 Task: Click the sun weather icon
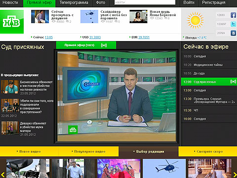[x=195, y=20]
